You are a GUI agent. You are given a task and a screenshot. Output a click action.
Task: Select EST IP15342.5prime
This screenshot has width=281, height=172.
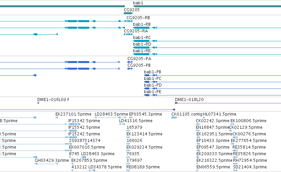[x=84, y=121]
